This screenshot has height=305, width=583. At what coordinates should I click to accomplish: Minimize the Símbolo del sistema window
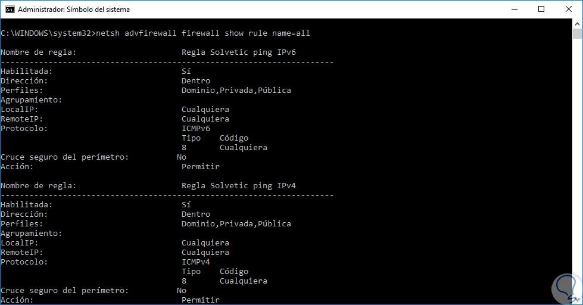click(513, 10)
